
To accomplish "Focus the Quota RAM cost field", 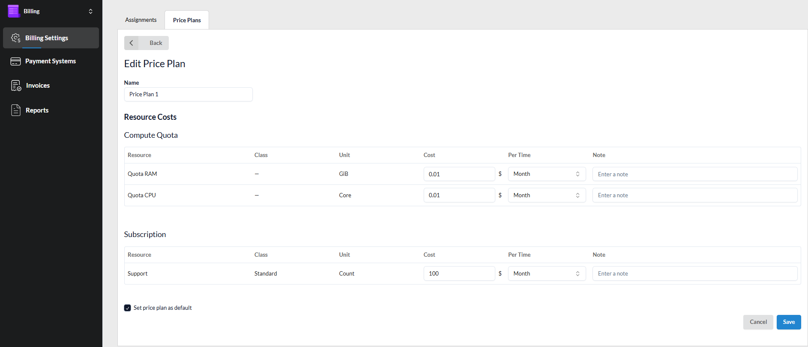I will [x=459, y=174].
